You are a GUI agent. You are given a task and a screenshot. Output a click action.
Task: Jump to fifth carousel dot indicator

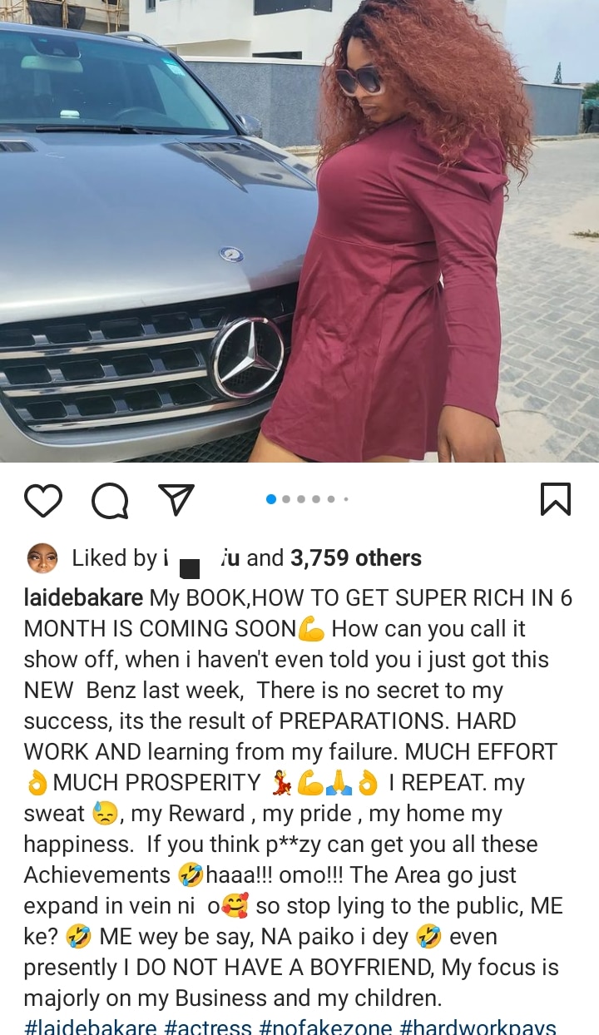coord(331,499)
